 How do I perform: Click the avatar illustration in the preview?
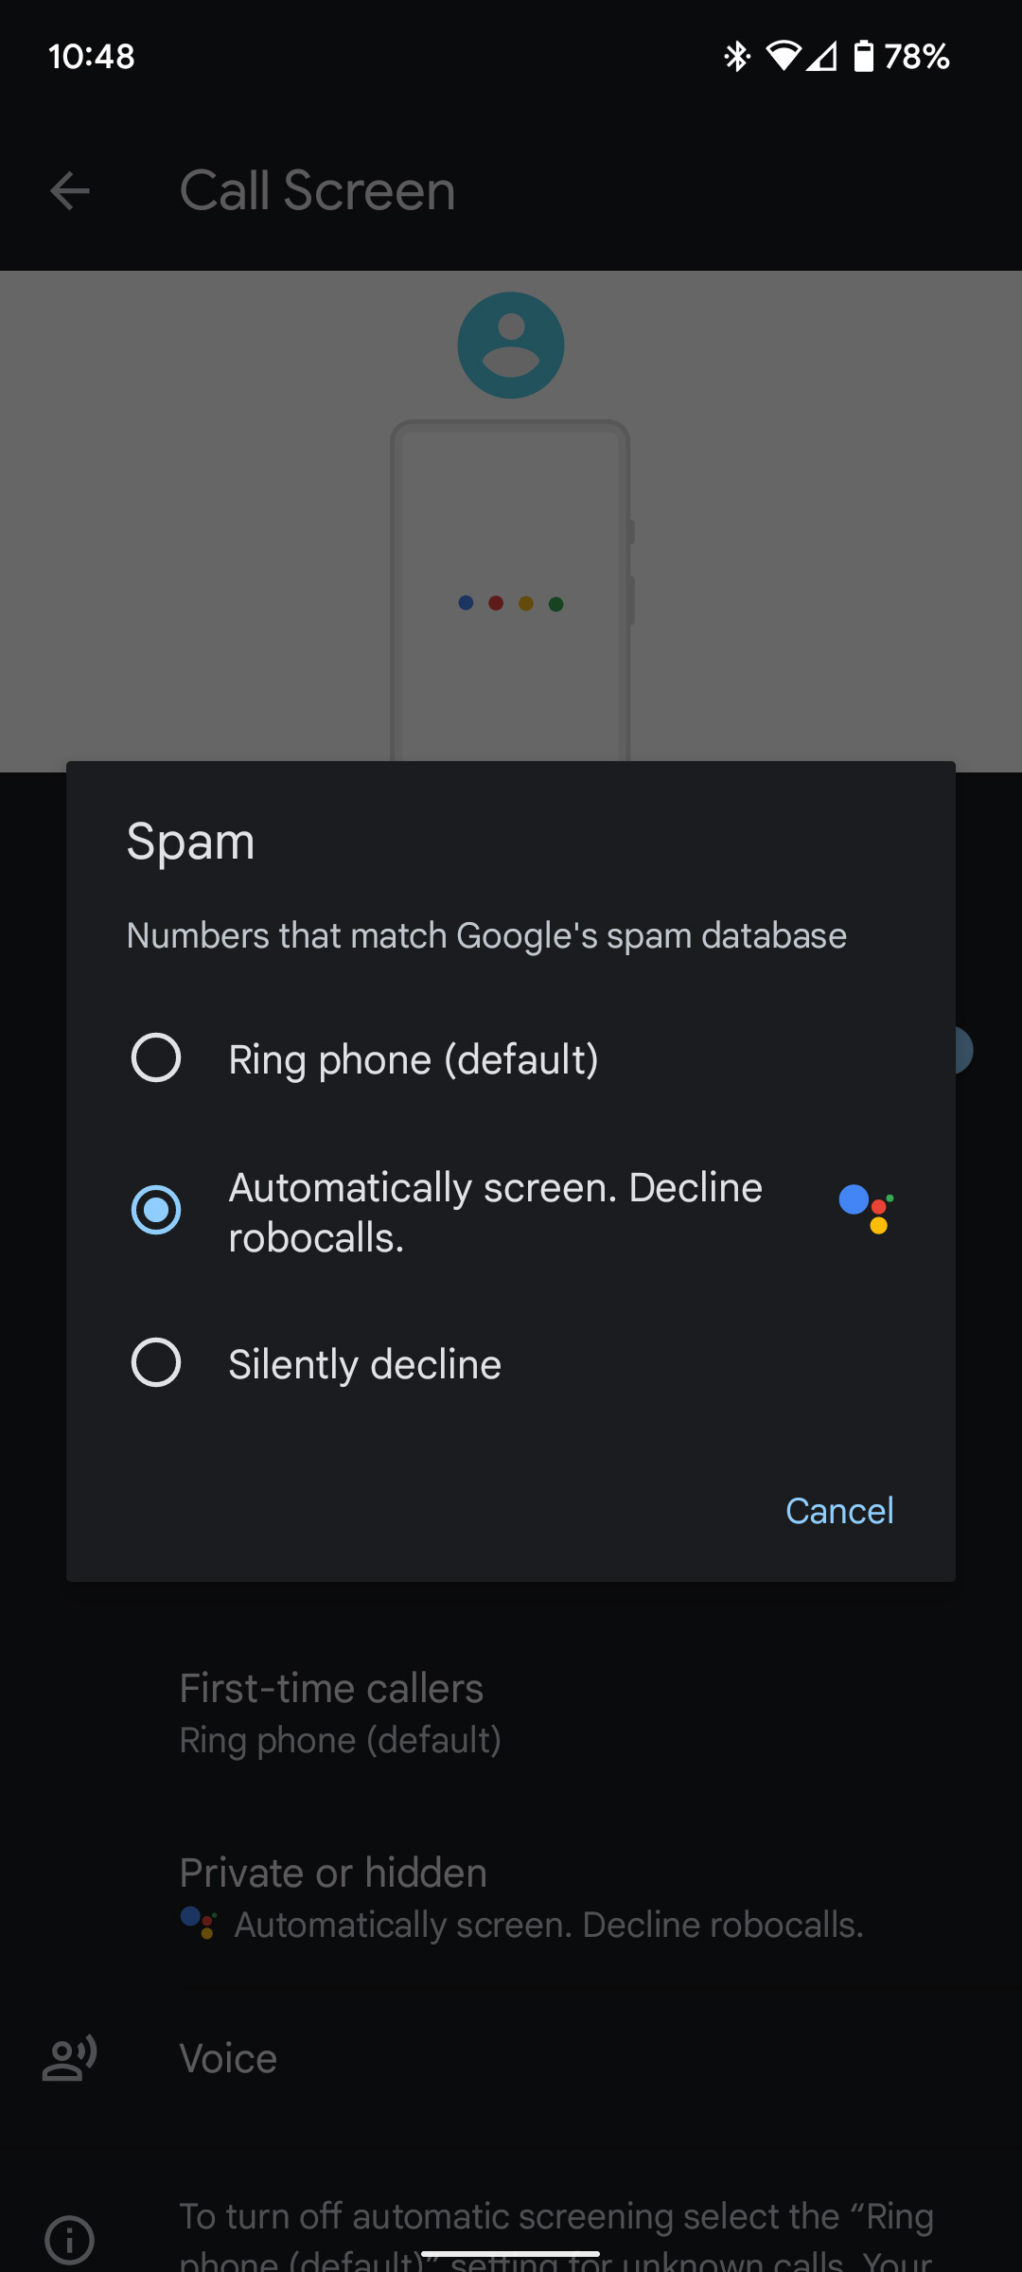[511, 344]
